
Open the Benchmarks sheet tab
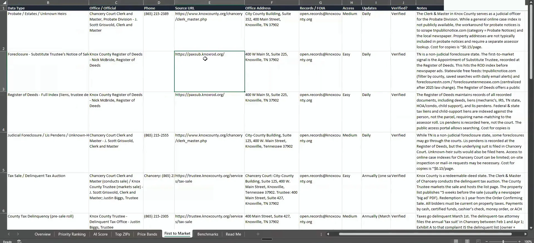pos(208,234)
